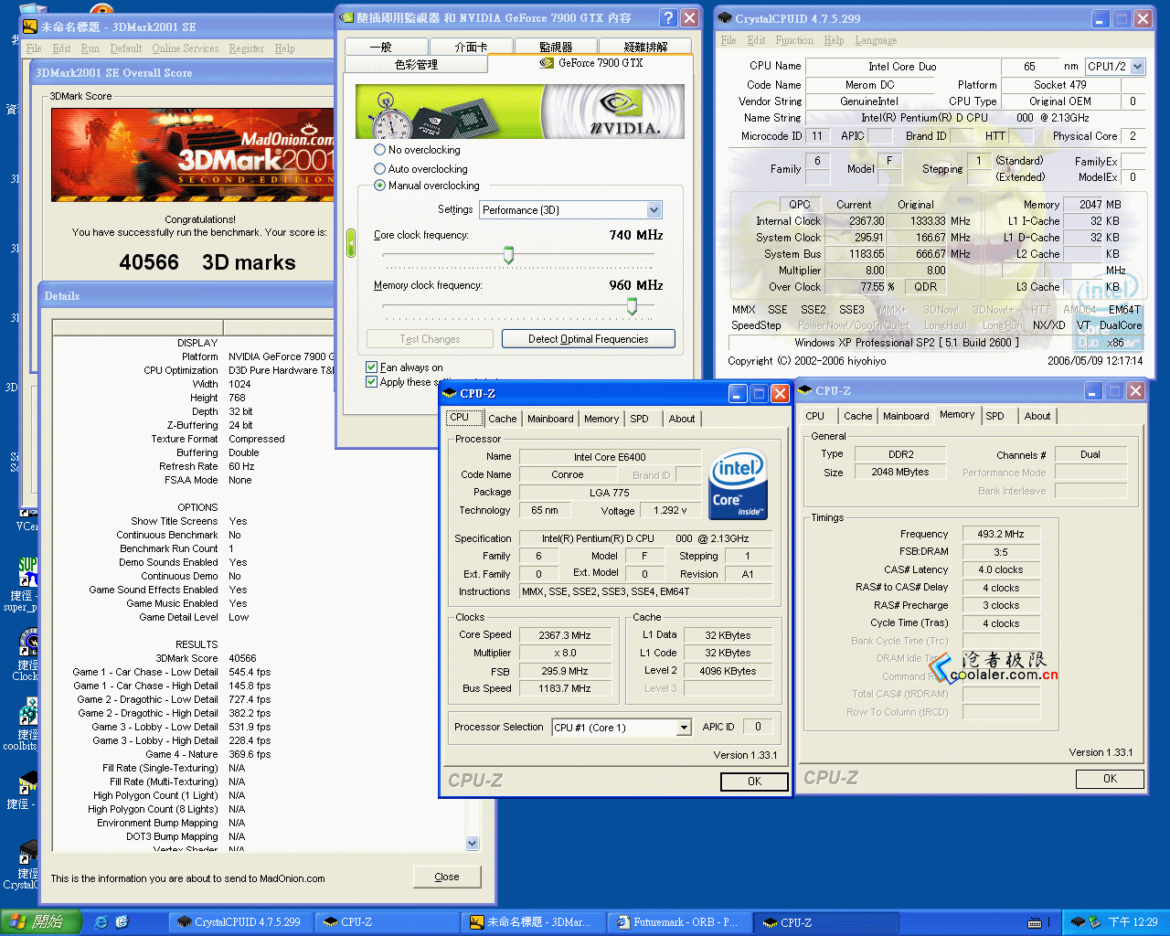Click the QPC button in CrystalCPUID
This screenshot has height=936, width=1170.
pos(800,205)
